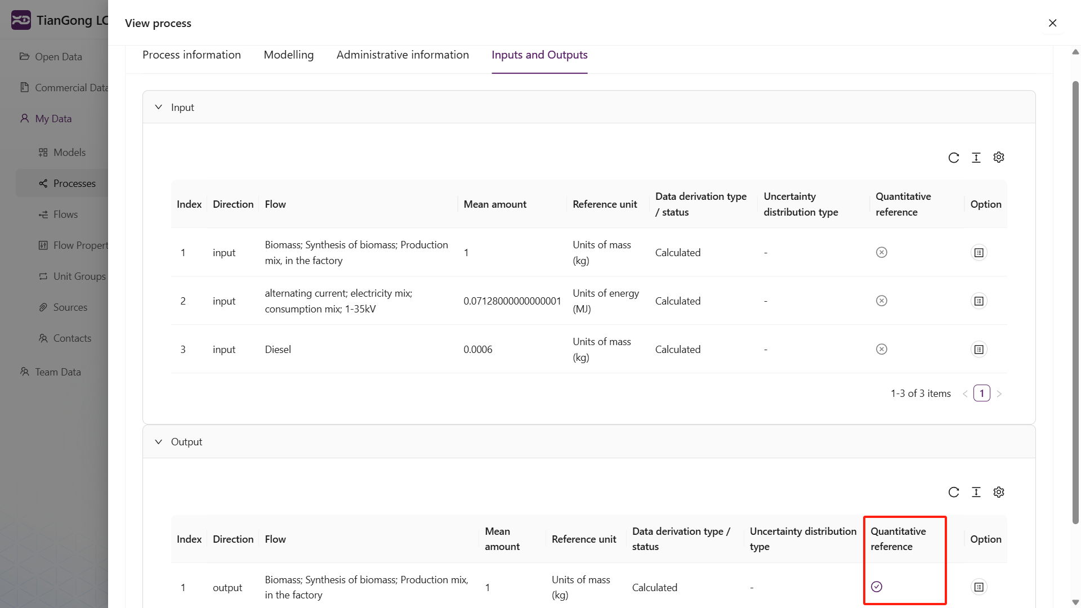Open the view option icon for the output Biomass row

pos(979,587)
